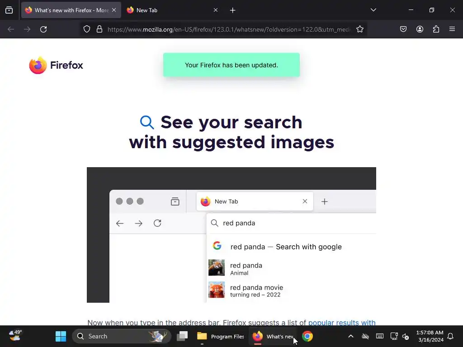Close the New Tab tab
This screenshot has height=347, width=463.
click(216, 10)
